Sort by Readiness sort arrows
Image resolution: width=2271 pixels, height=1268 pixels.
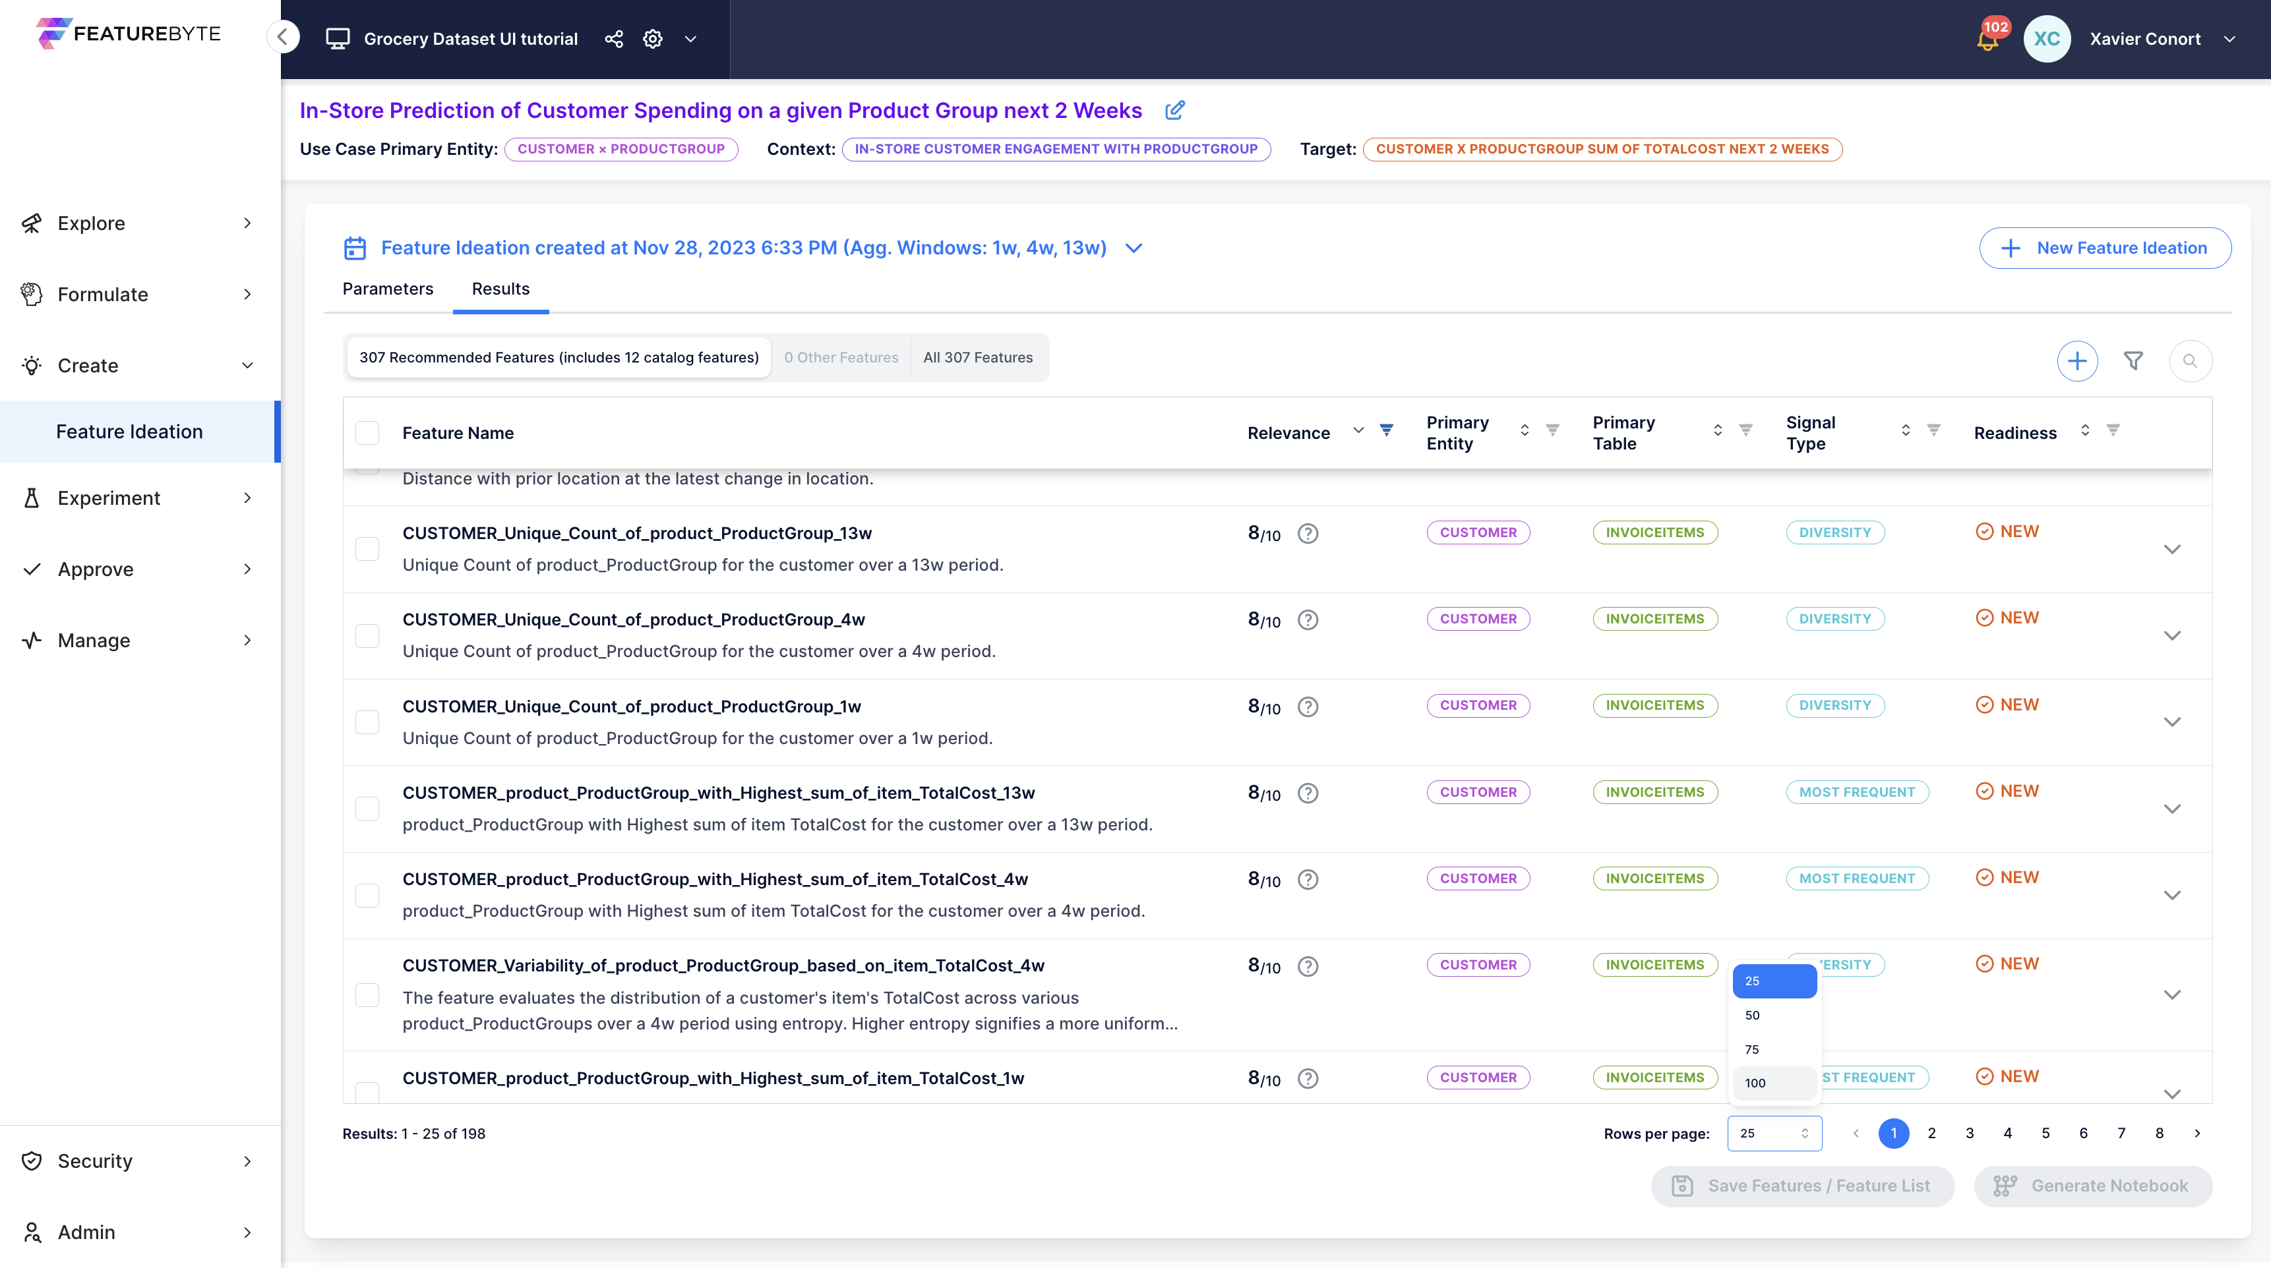(x=2085, y=431)
